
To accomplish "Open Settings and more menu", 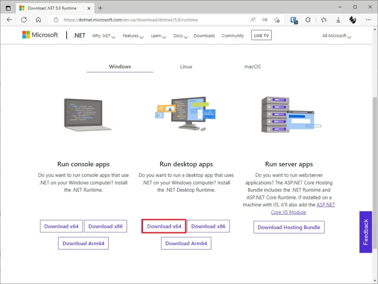I will pos(368,20).
